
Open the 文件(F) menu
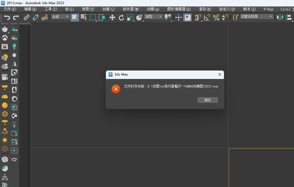(x=10, y=9)
